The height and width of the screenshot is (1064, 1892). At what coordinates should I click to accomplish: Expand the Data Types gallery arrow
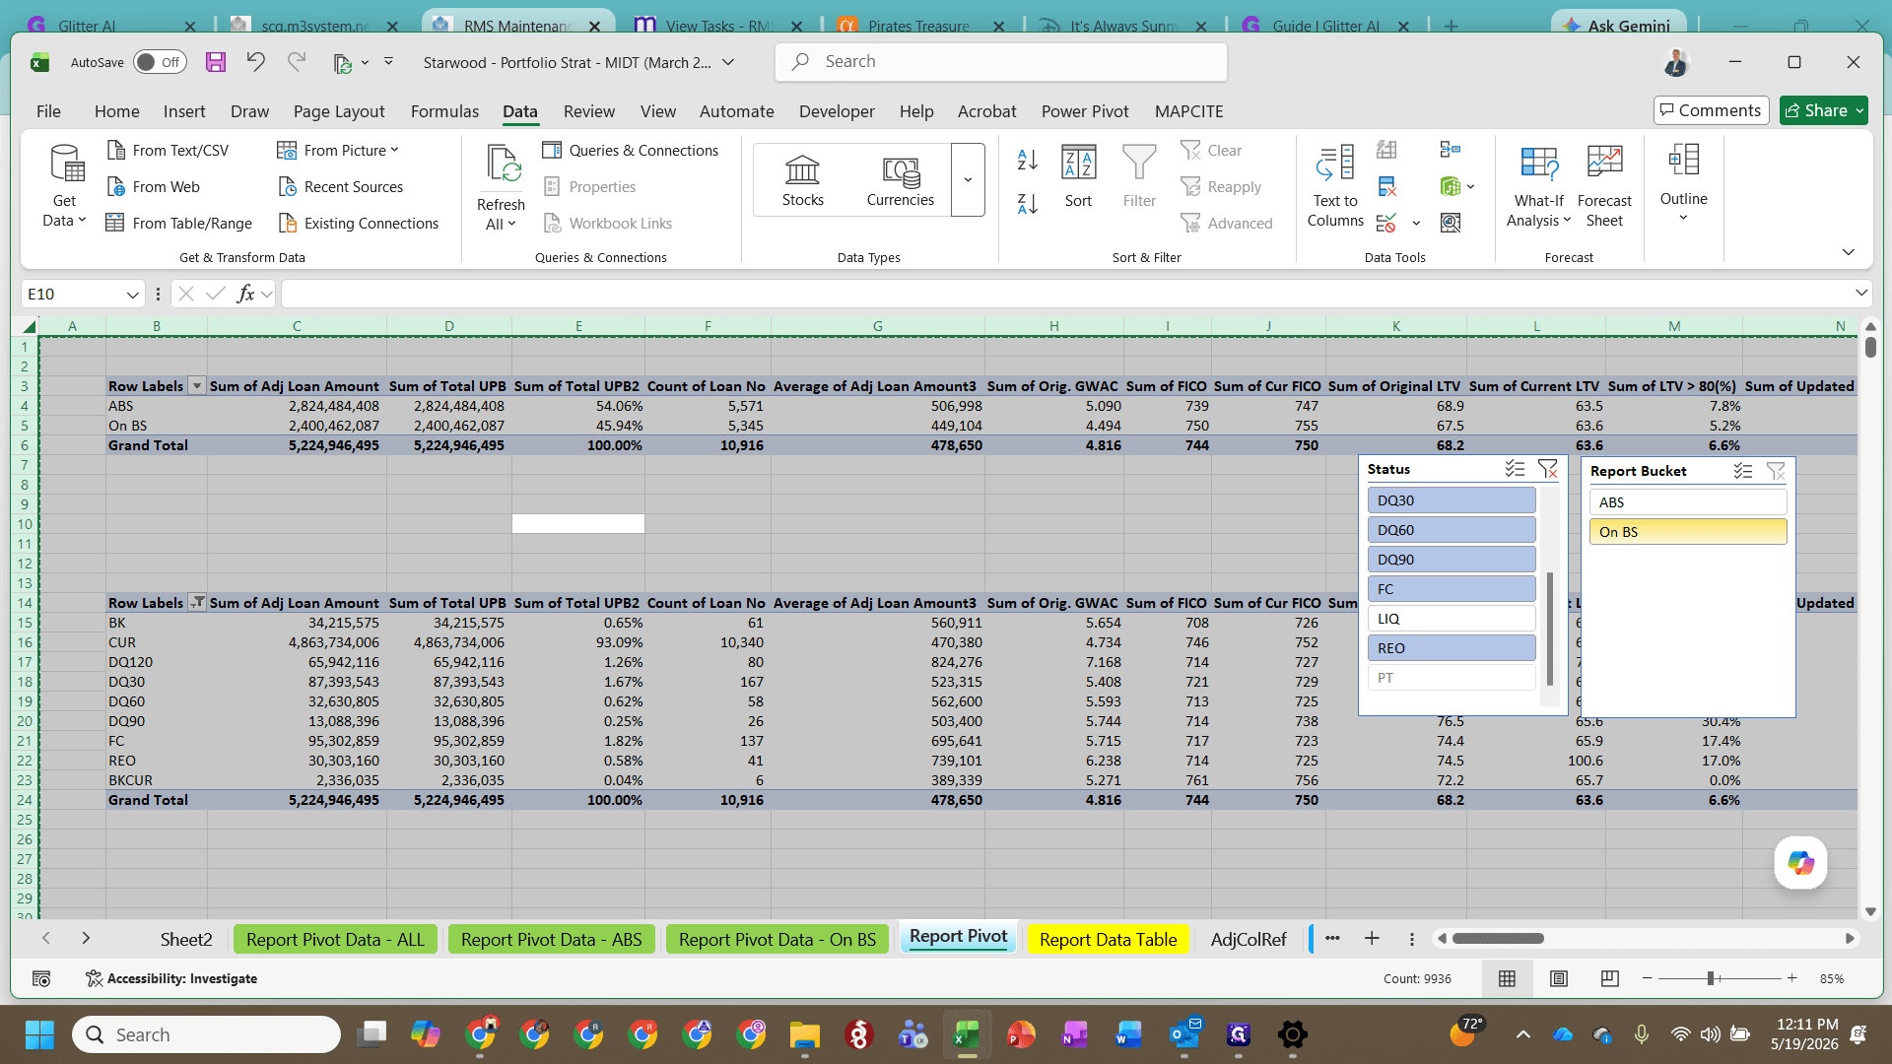click(x=968, y=180)
